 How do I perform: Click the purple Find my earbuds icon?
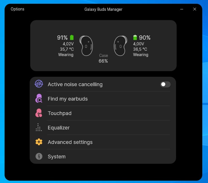click(x=39, y=98)
